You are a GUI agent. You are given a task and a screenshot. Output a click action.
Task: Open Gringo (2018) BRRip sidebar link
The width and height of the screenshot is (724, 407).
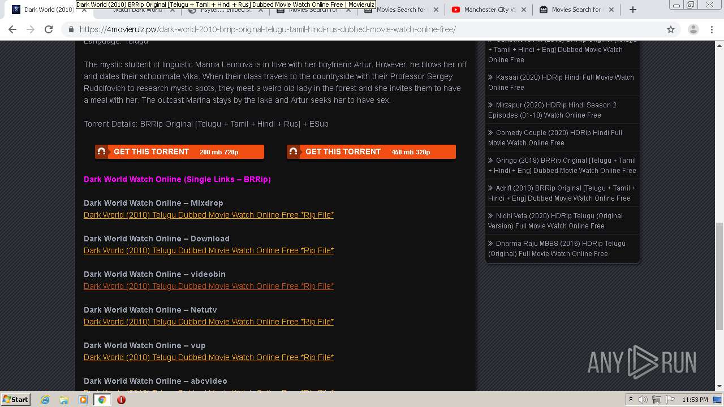(x=562, y=165)
